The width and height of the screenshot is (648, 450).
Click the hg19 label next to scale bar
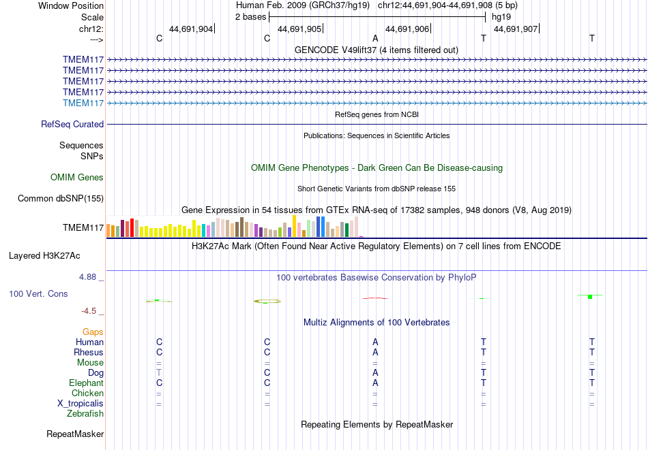(x=501, y=17)
